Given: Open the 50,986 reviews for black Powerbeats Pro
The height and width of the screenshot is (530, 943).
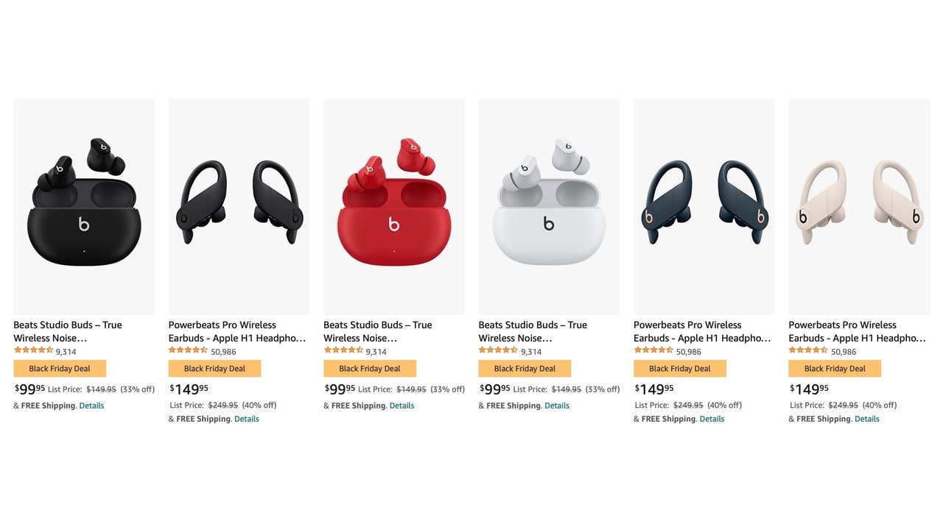Looking at the screenshot, I should (x=223, y=352).
